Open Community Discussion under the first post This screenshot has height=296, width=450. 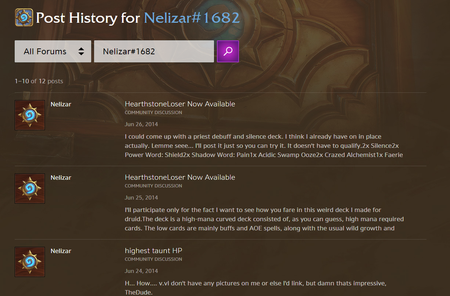coord(153,113)
